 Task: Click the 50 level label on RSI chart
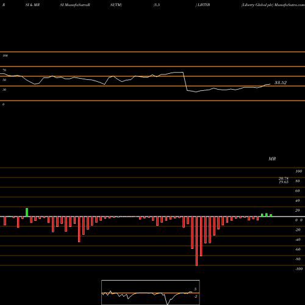[4, 80]
